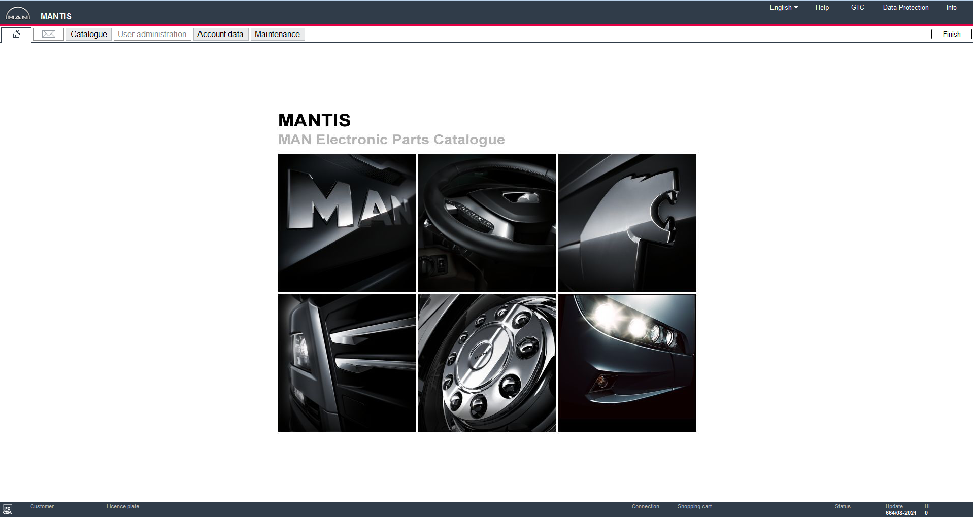Screen dimensions: 973x517
Task: Open the messages envelope icon
Action: click(x=48, y=34)
